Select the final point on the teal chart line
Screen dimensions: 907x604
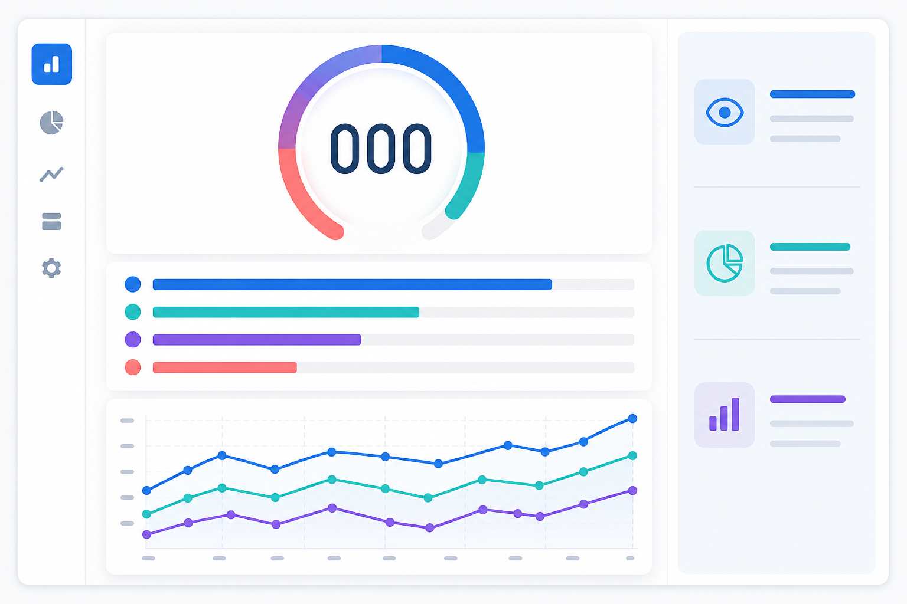point(632,455)
